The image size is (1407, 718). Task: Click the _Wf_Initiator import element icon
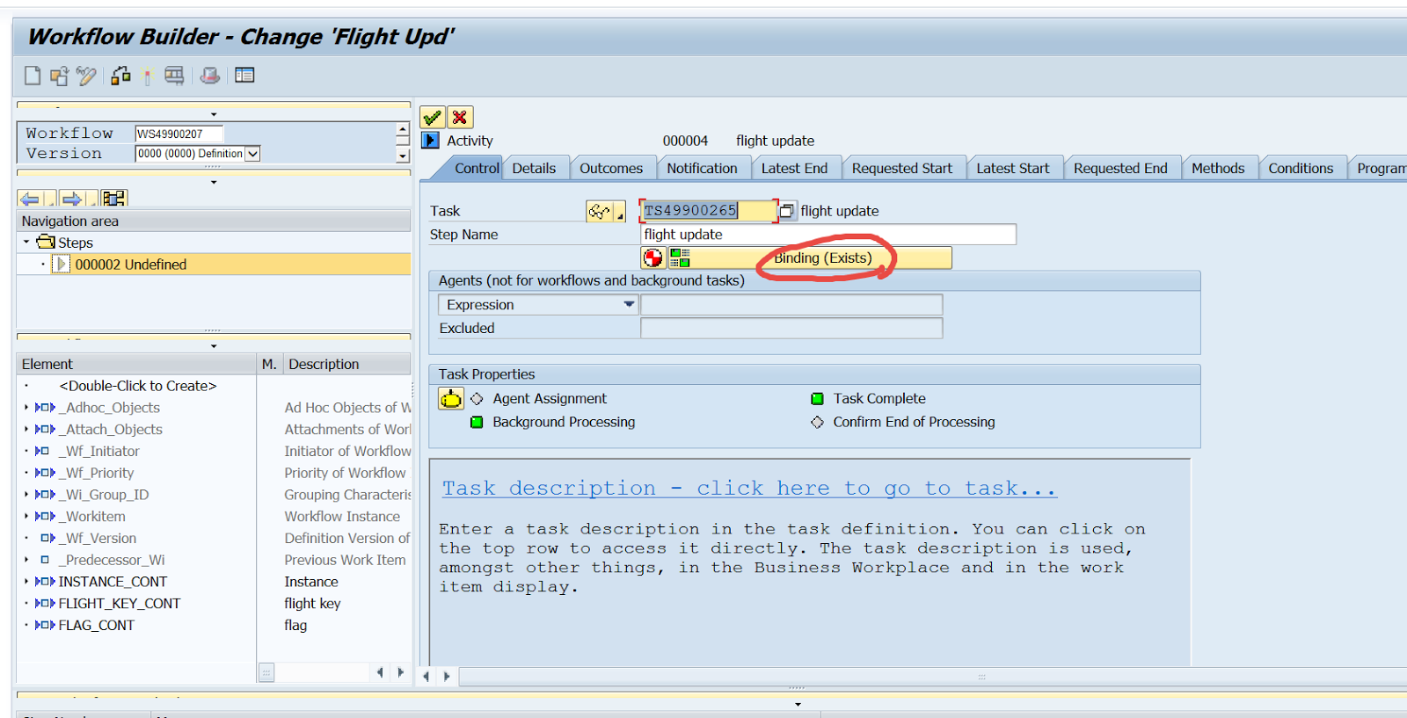point(42,452)
